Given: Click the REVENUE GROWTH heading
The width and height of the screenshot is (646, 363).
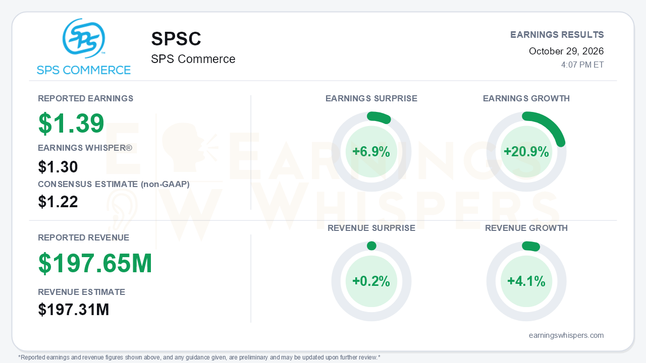Looking at the screenshot, I should [x=526, y=228].
